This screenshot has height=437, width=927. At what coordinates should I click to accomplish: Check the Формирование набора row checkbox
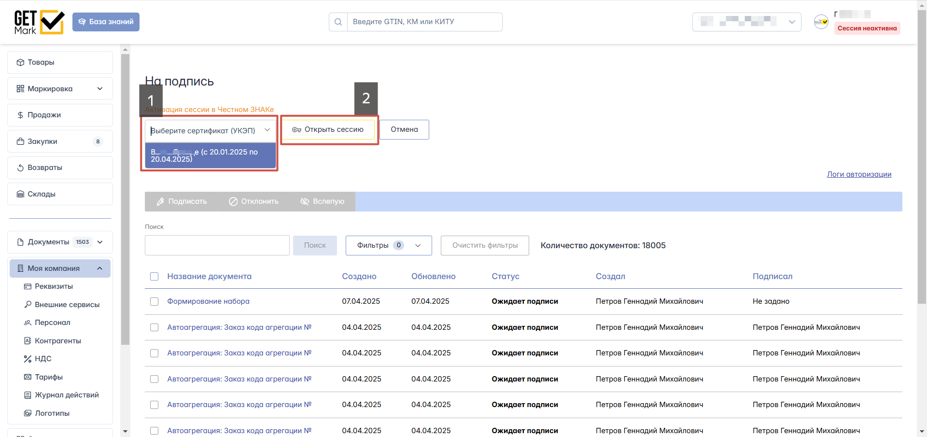click(x=154, y=301)
